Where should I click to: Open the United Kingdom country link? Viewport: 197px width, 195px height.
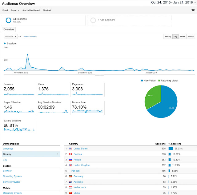[82, 165]
